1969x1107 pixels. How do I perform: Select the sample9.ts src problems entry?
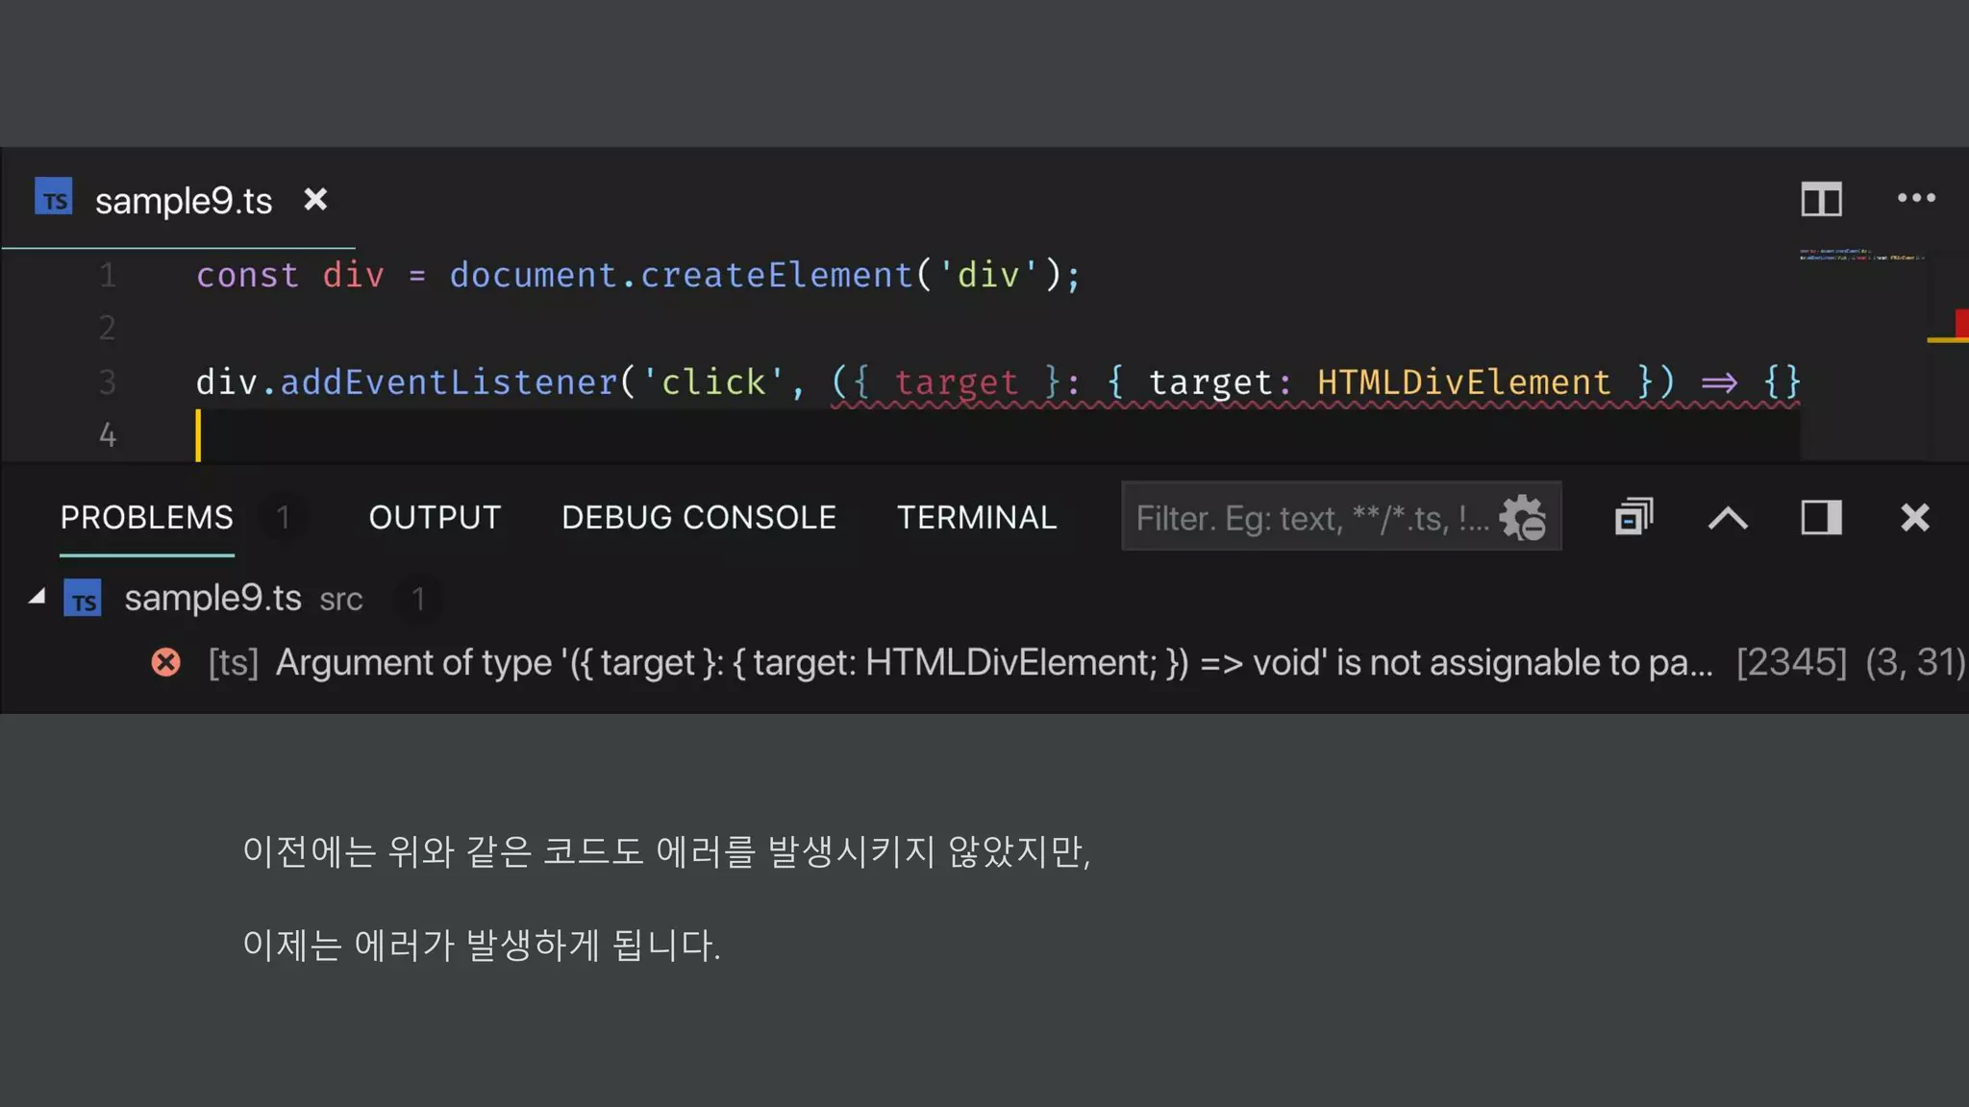click(984, 598)
